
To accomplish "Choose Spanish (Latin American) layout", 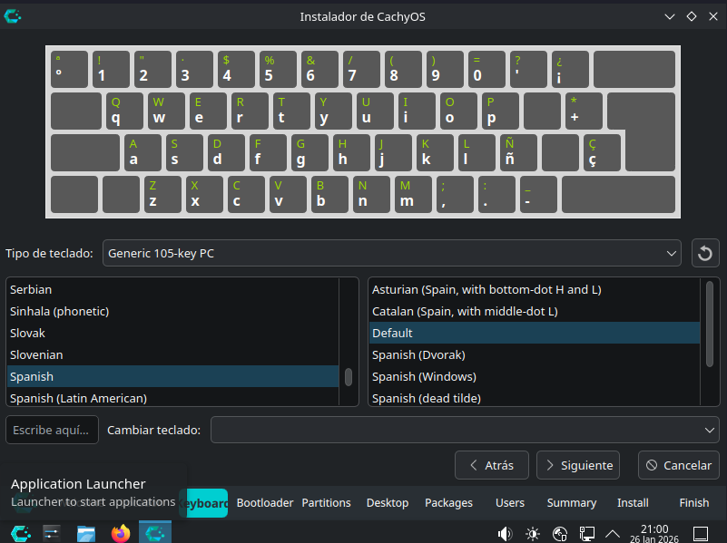I will tap(78, 398).
